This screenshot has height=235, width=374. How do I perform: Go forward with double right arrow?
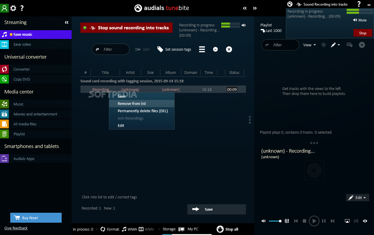[x=255, y=8]
